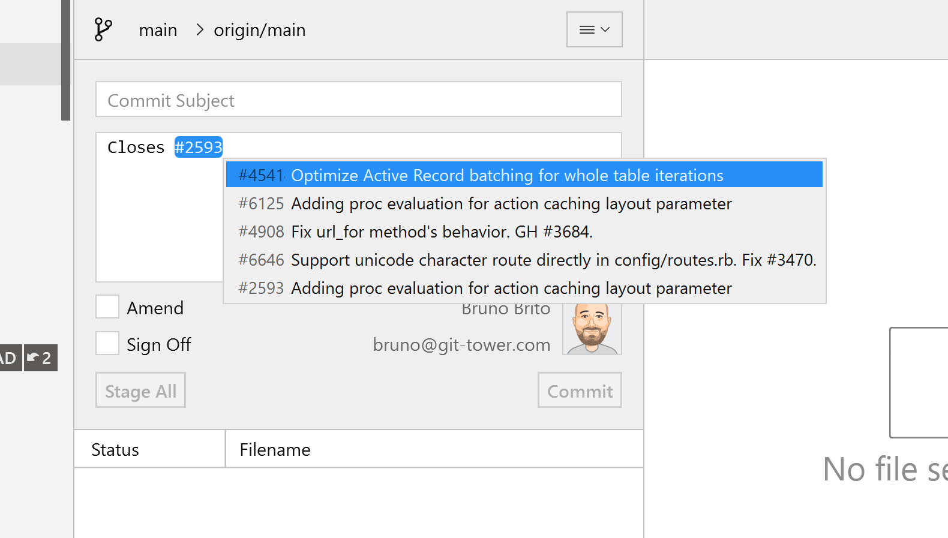Click the origin/main tracking branch label
The image size is (948, 538).
tap(259, 30)
